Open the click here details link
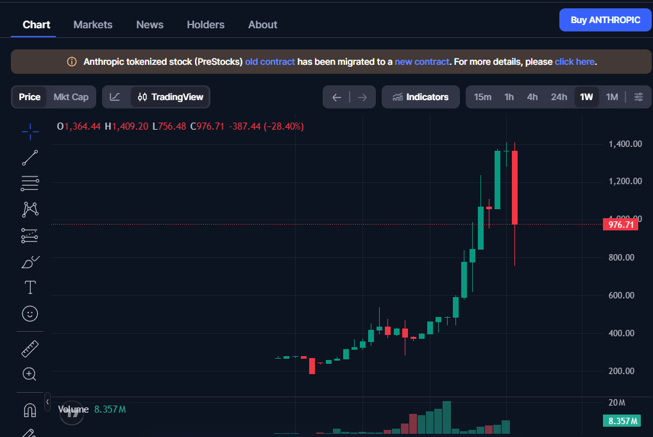The width and height of the screenshot is (653, 437). point(574,62)
